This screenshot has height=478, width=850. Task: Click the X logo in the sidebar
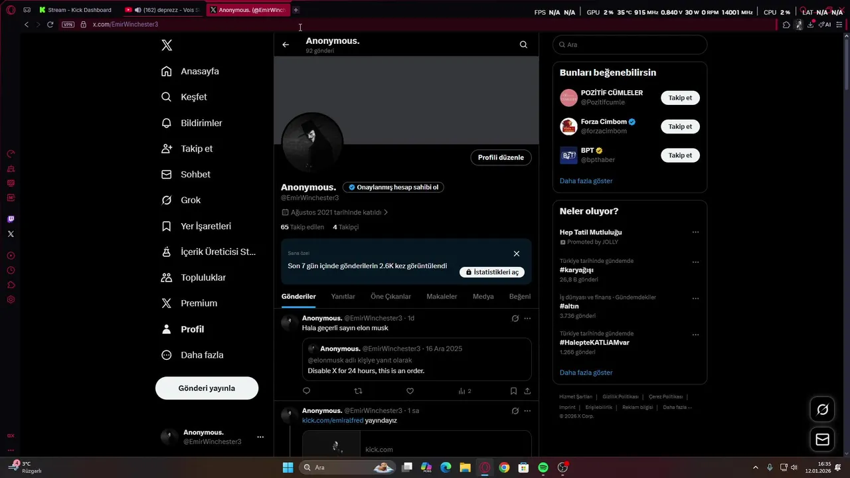167,45
